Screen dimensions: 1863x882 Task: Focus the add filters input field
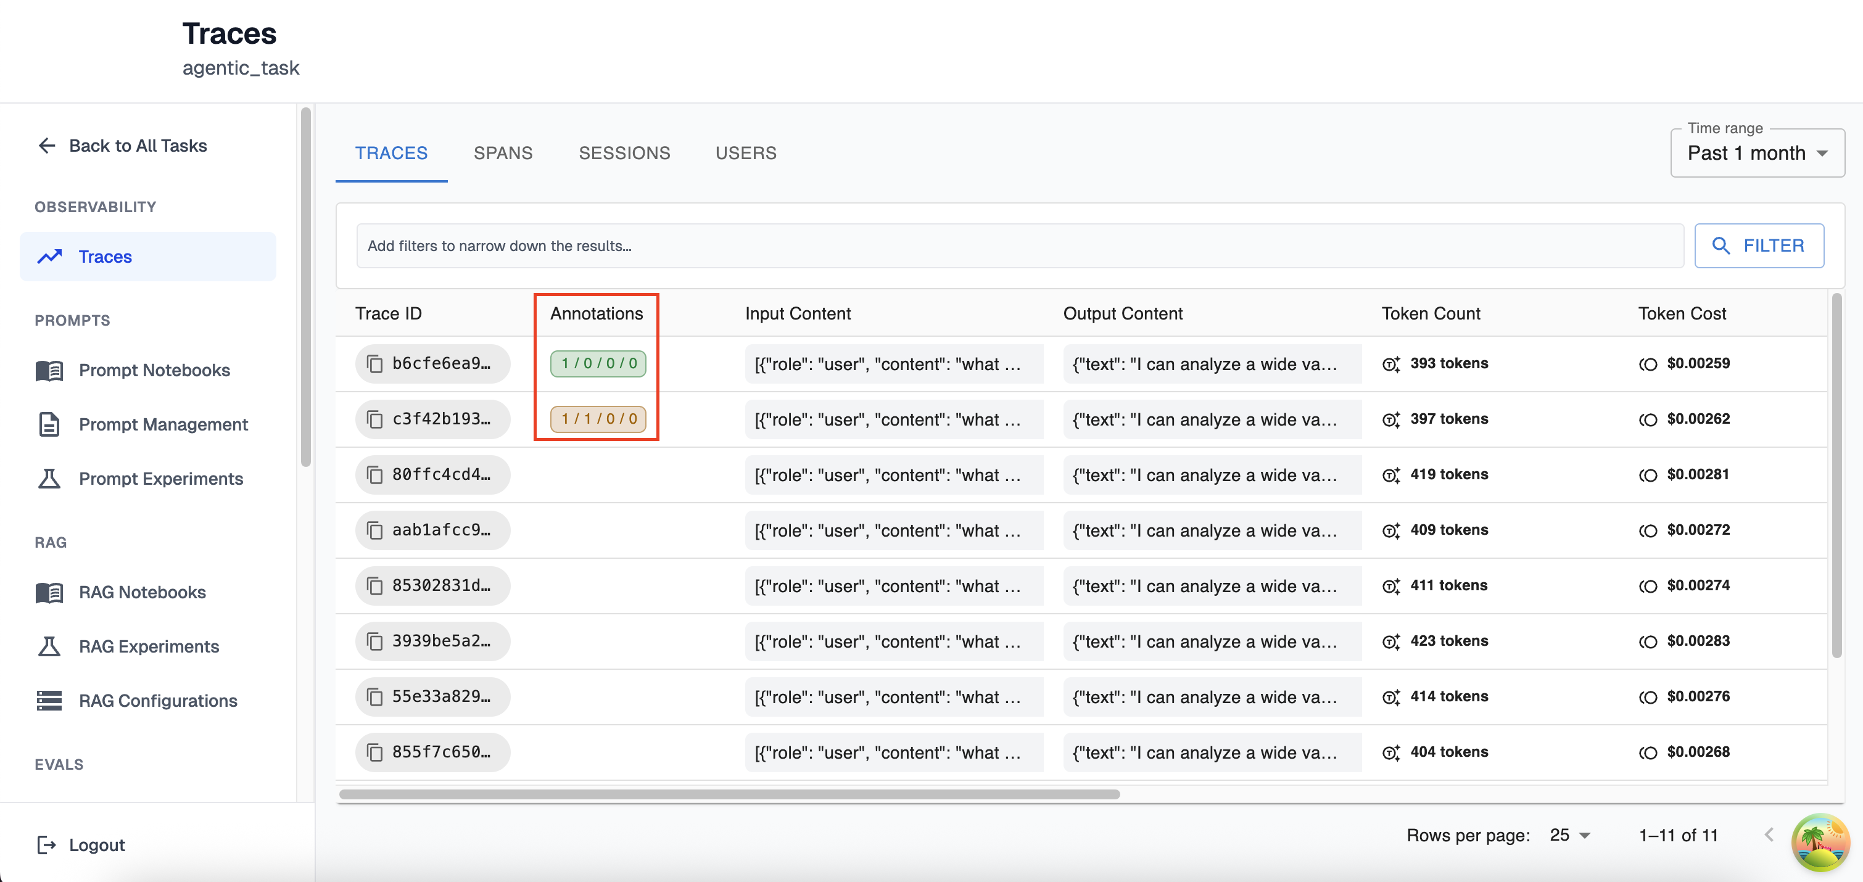click(1019, 246)
